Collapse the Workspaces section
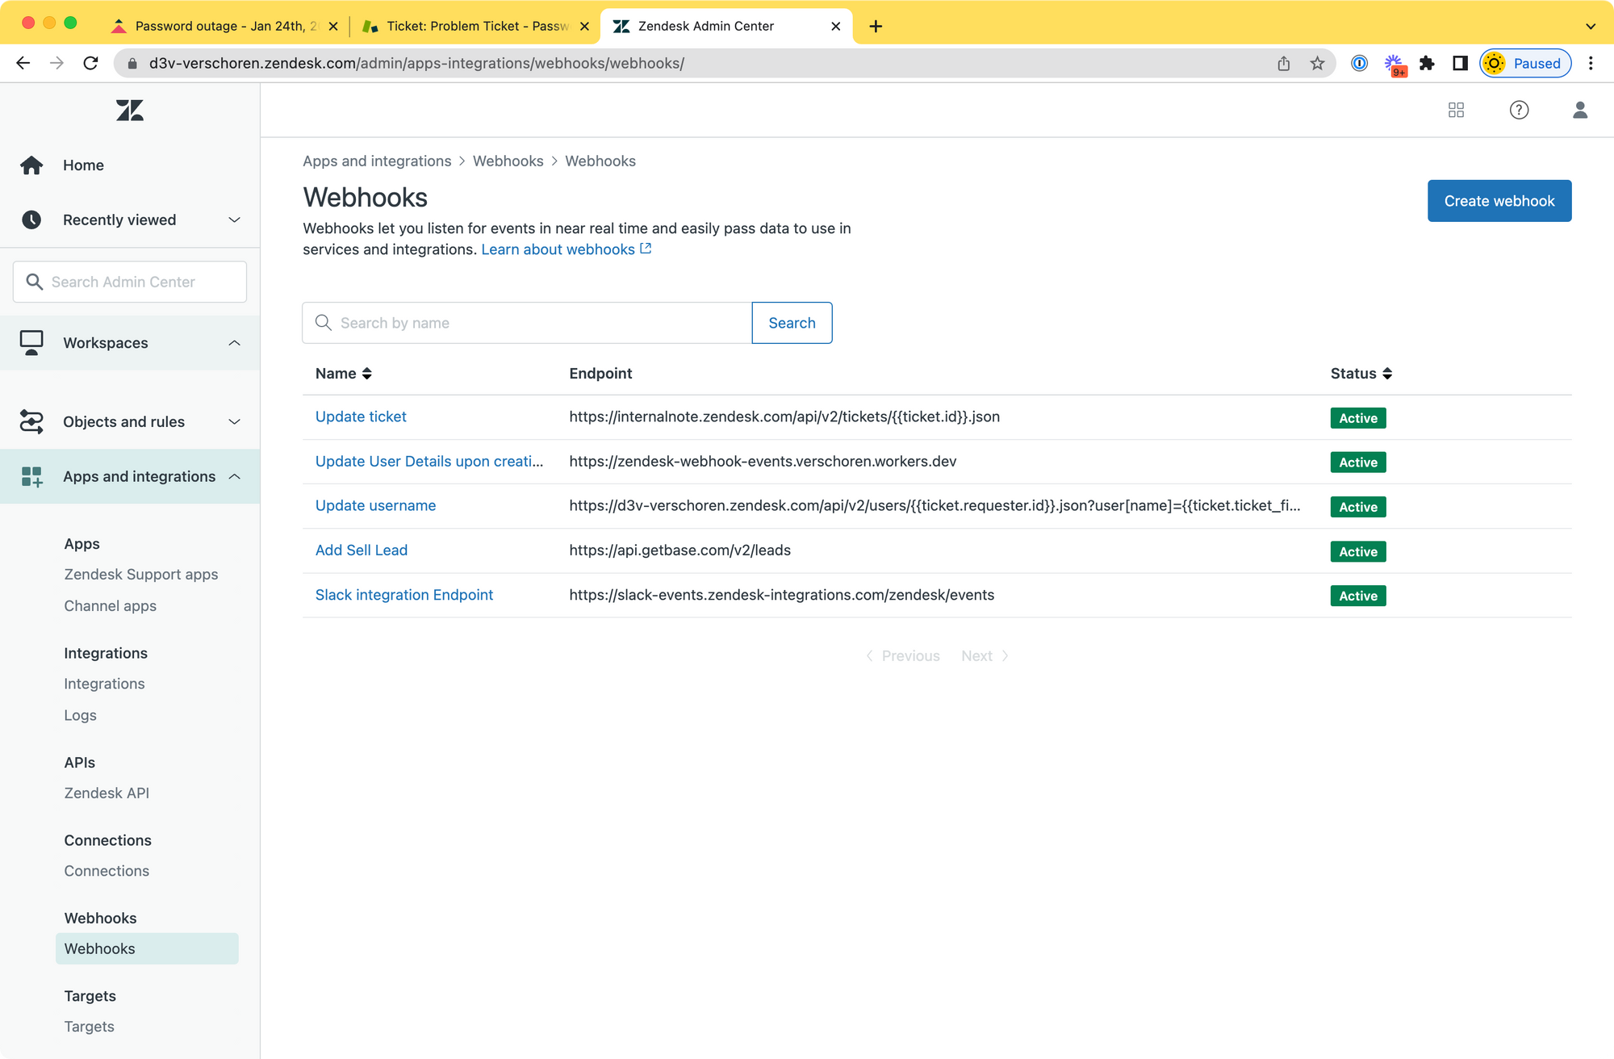The image size is (1614, 1059). pos(129,342)
